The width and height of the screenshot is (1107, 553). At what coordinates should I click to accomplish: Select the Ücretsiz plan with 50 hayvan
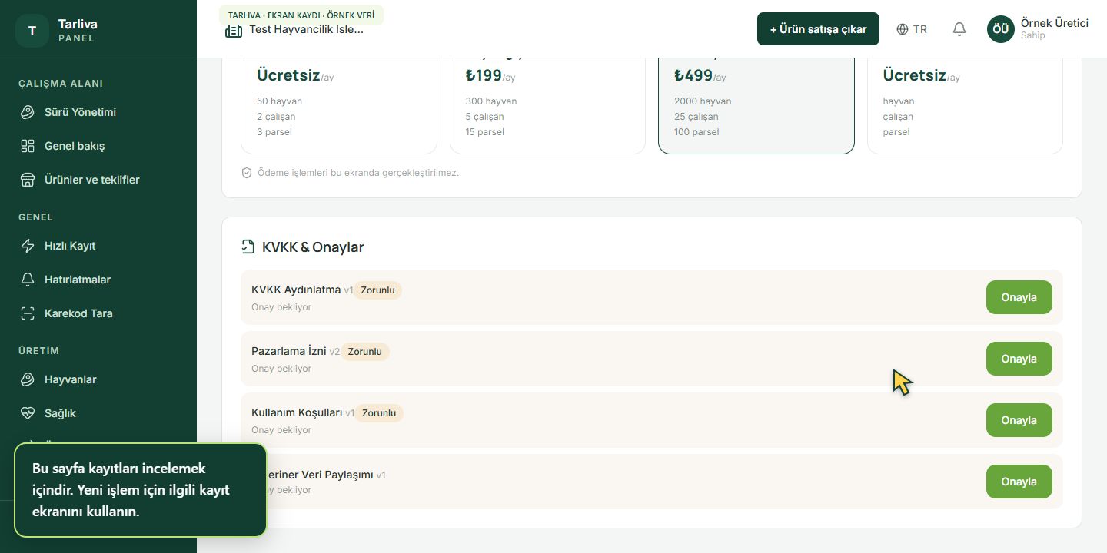tap(339, 105)
